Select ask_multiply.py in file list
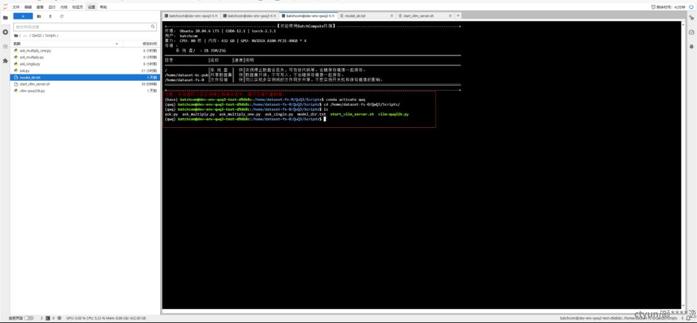The width and height of the screenshot is (697, 323). 85,57
